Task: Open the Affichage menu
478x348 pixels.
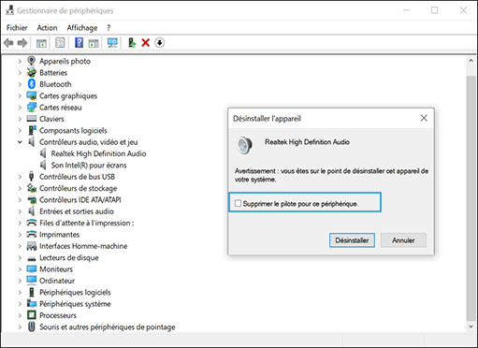Action: (x=82, y=28)
